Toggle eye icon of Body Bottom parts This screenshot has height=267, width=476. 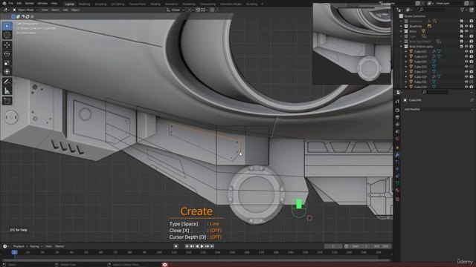(x=466, y=46)
